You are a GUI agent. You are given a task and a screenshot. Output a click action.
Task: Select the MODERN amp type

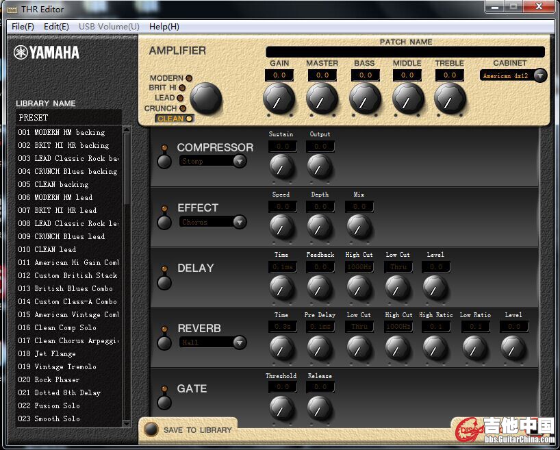170,78
